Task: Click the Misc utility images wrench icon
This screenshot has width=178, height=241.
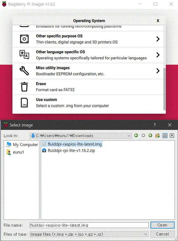Action: coord(24,71)
